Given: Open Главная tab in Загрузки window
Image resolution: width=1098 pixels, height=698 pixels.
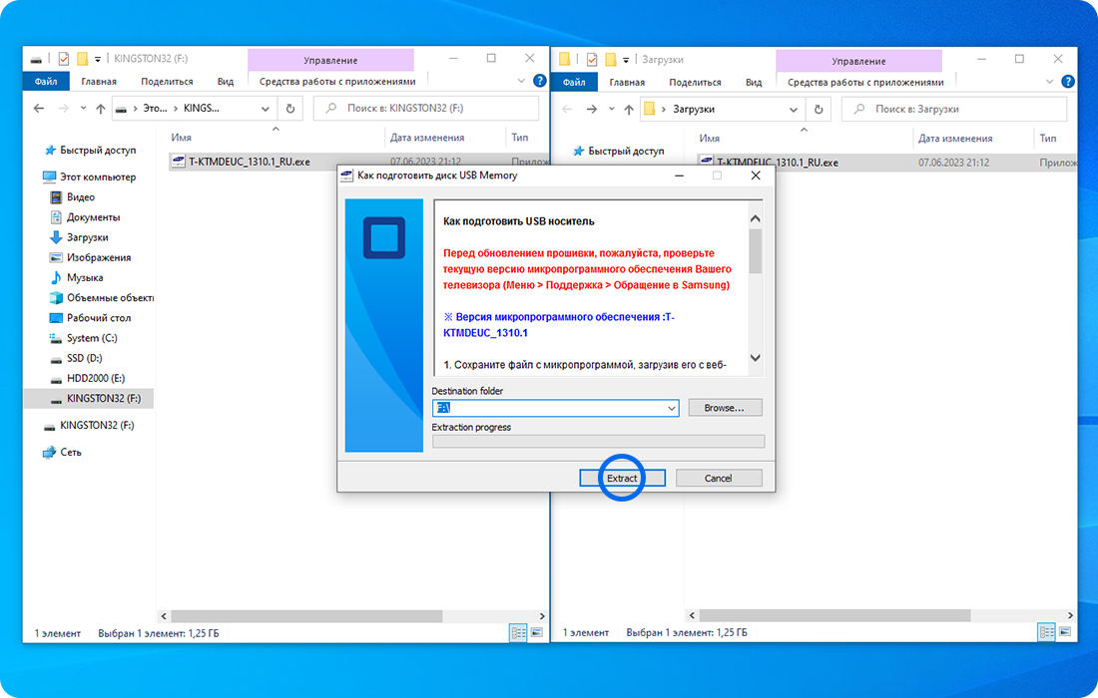Looking at the screenshot, I should coord(627,83).
